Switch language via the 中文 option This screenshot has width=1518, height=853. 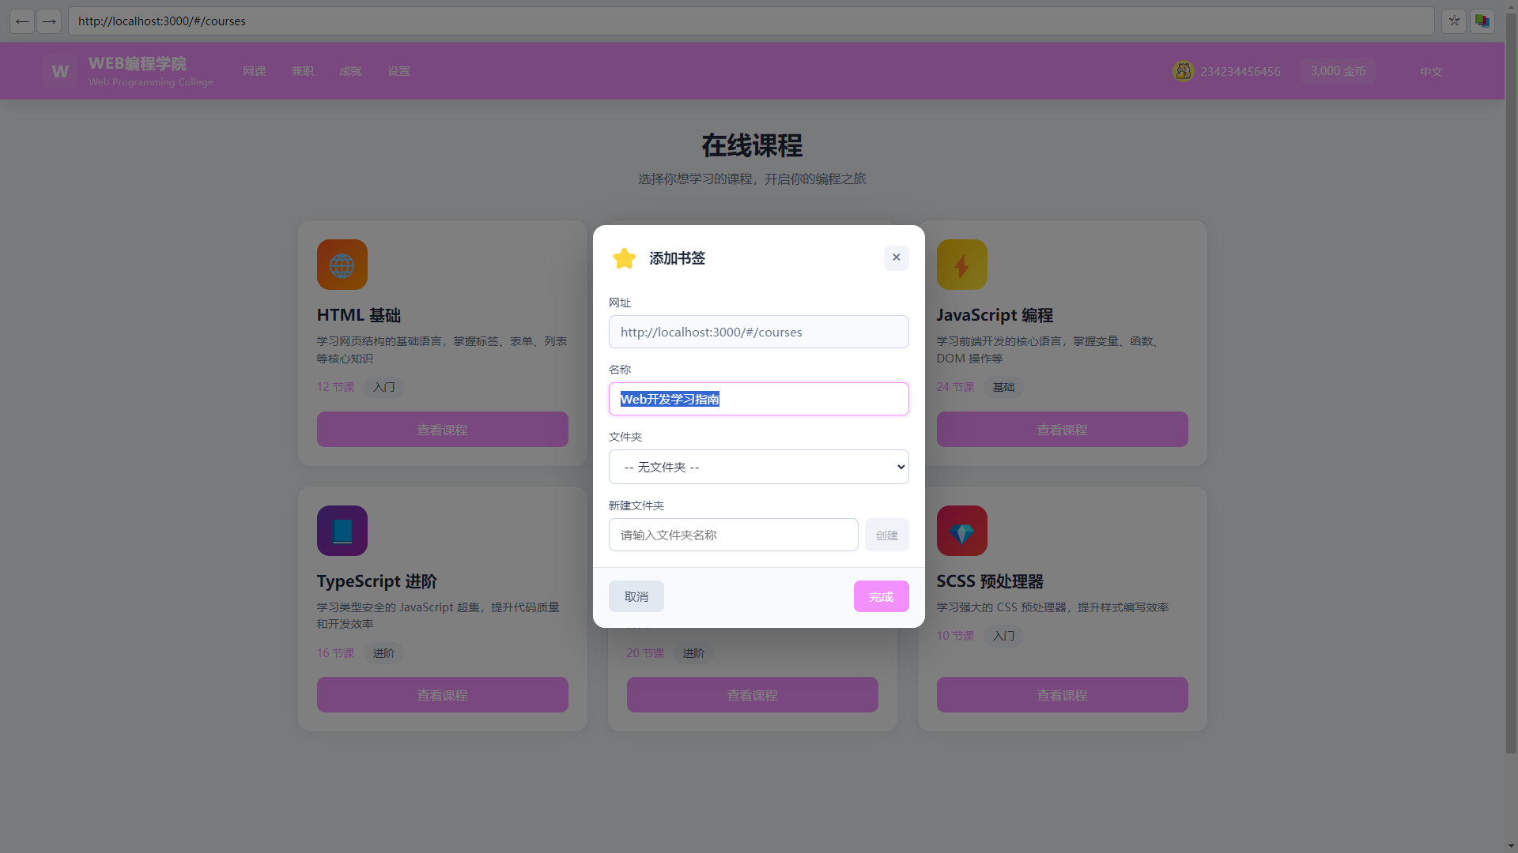(1429, 71)
